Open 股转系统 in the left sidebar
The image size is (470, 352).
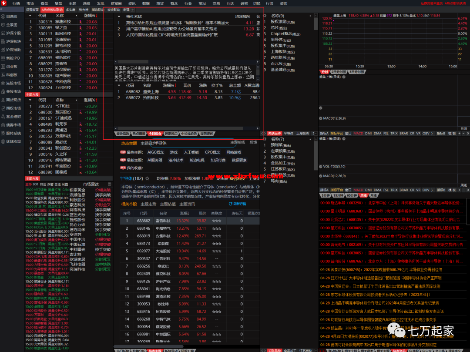pos(11,133)
